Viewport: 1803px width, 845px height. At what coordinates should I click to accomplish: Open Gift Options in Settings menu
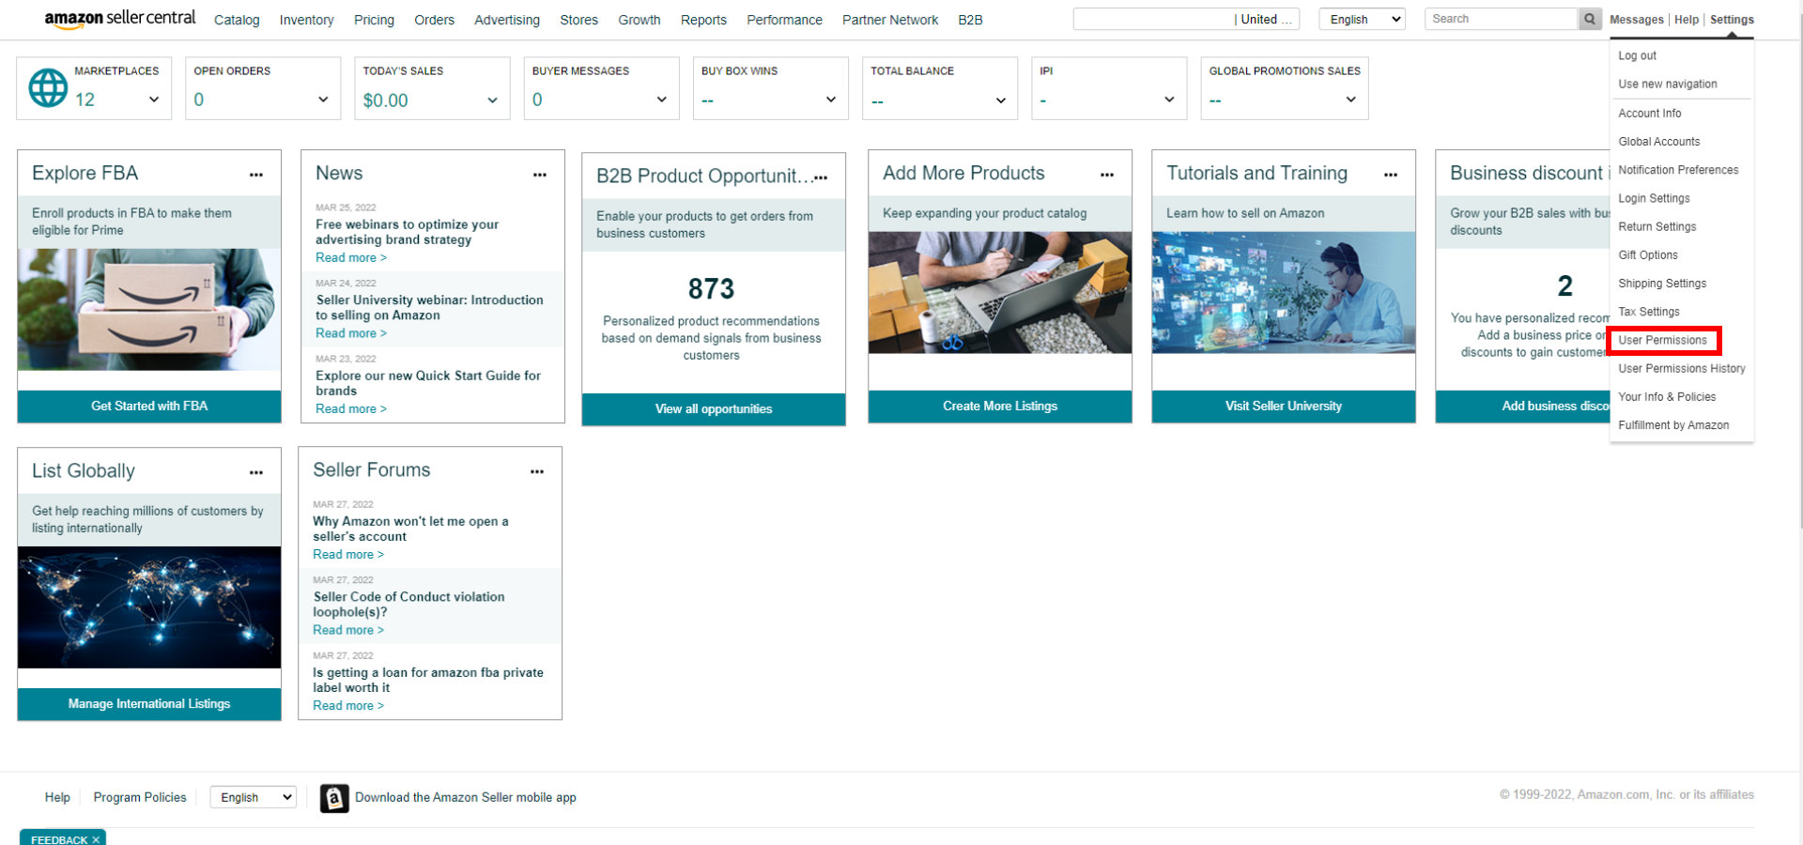coord(1647,254)
